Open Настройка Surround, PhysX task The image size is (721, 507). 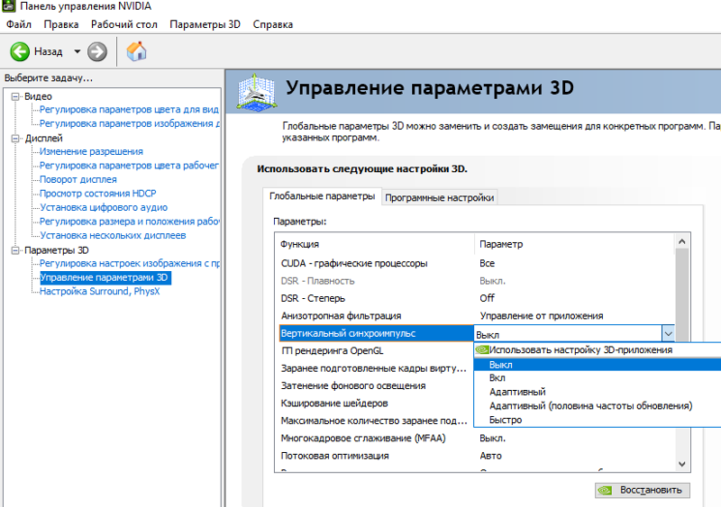tap(100, 292)
